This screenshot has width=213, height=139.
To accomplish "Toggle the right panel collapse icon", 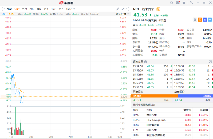I will (x=128, y=9).
